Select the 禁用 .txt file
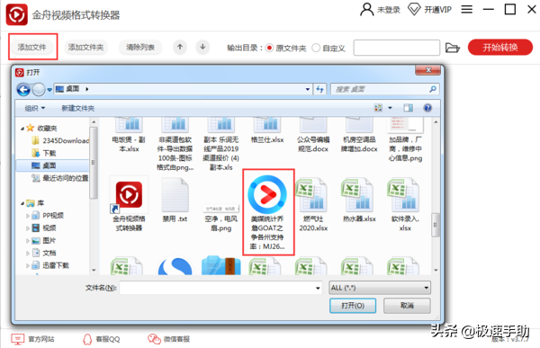The height and width of the screenshot is (348, 540). click(175, 200)
